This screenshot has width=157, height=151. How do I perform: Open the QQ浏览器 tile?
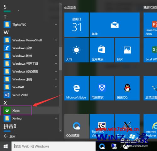click(x=76, y=126)
